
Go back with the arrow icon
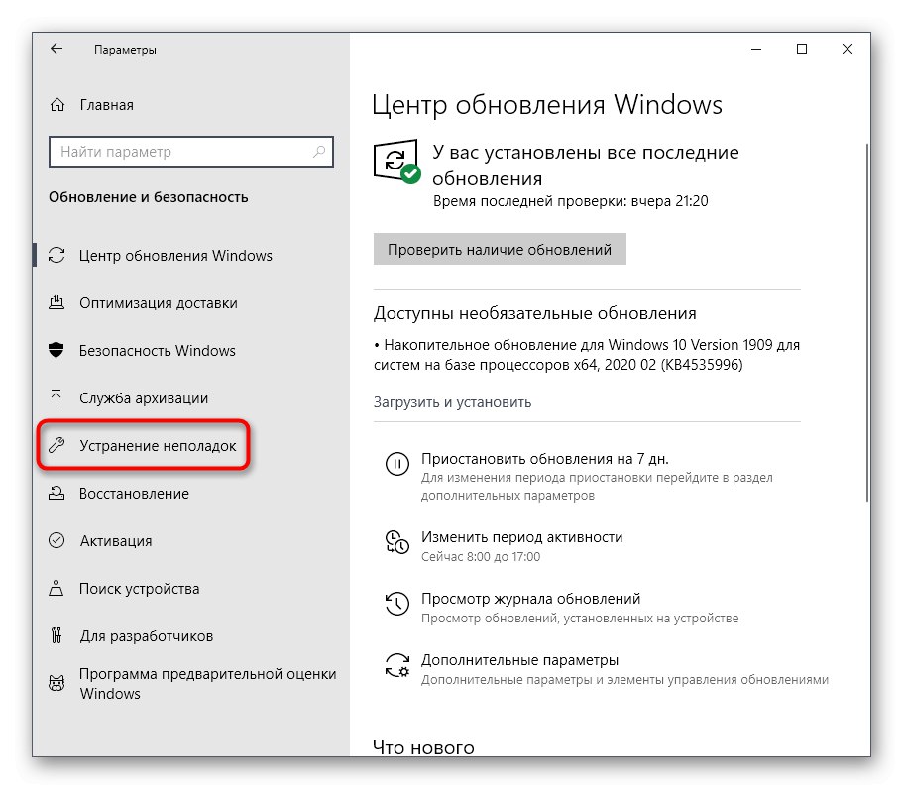(56, 49)
